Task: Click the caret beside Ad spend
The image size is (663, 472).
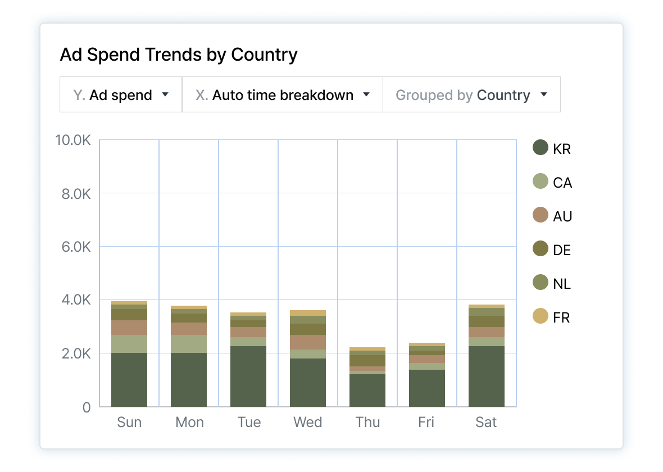Action: (166, 95)
